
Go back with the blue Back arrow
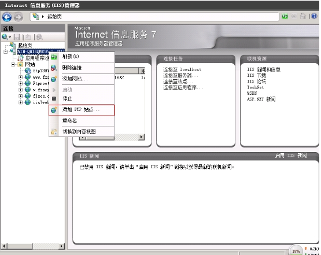(7, 17)
